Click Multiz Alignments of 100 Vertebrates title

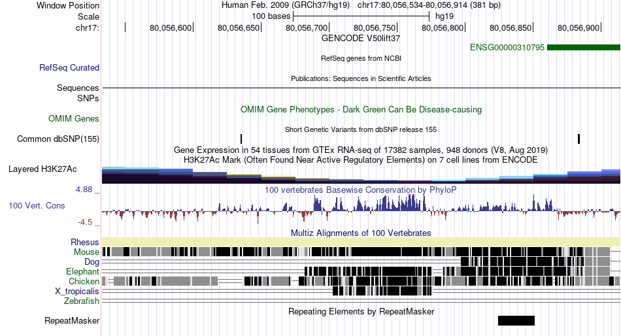point(361,233)
